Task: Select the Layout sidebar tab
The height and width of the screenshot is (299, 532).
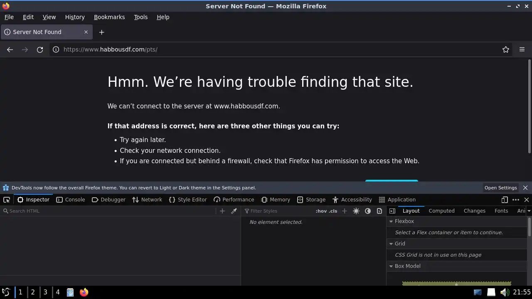Action: [x=411, y=211]
